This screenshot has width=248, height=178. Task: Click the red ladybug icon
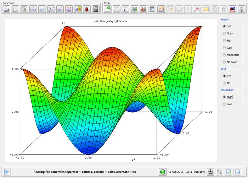tap(87, 9)
